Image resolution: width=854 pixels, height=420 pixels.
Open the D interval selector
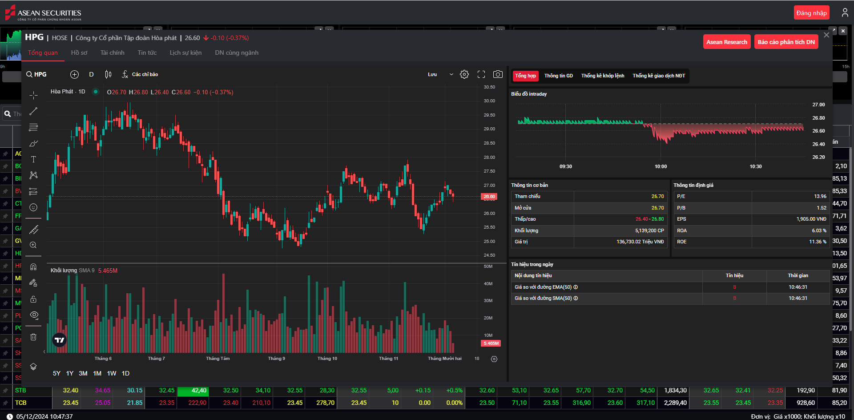[x=91, y=74]
